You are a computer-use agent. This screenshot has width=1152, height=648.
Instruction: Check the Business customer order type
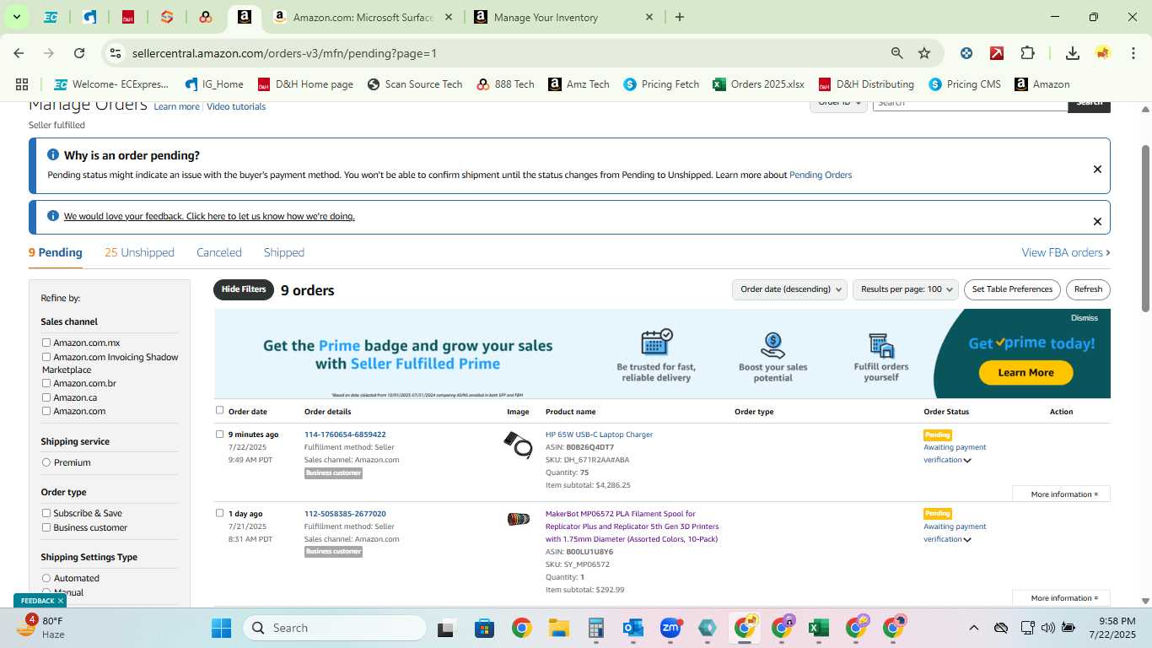tap(46, 527)
